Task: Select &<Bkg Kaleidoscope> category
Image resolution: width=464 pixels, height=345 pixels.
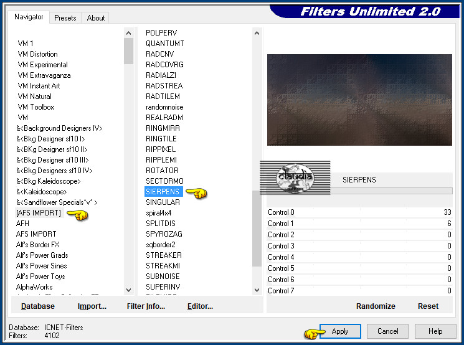Action: [x=49, y=181]
